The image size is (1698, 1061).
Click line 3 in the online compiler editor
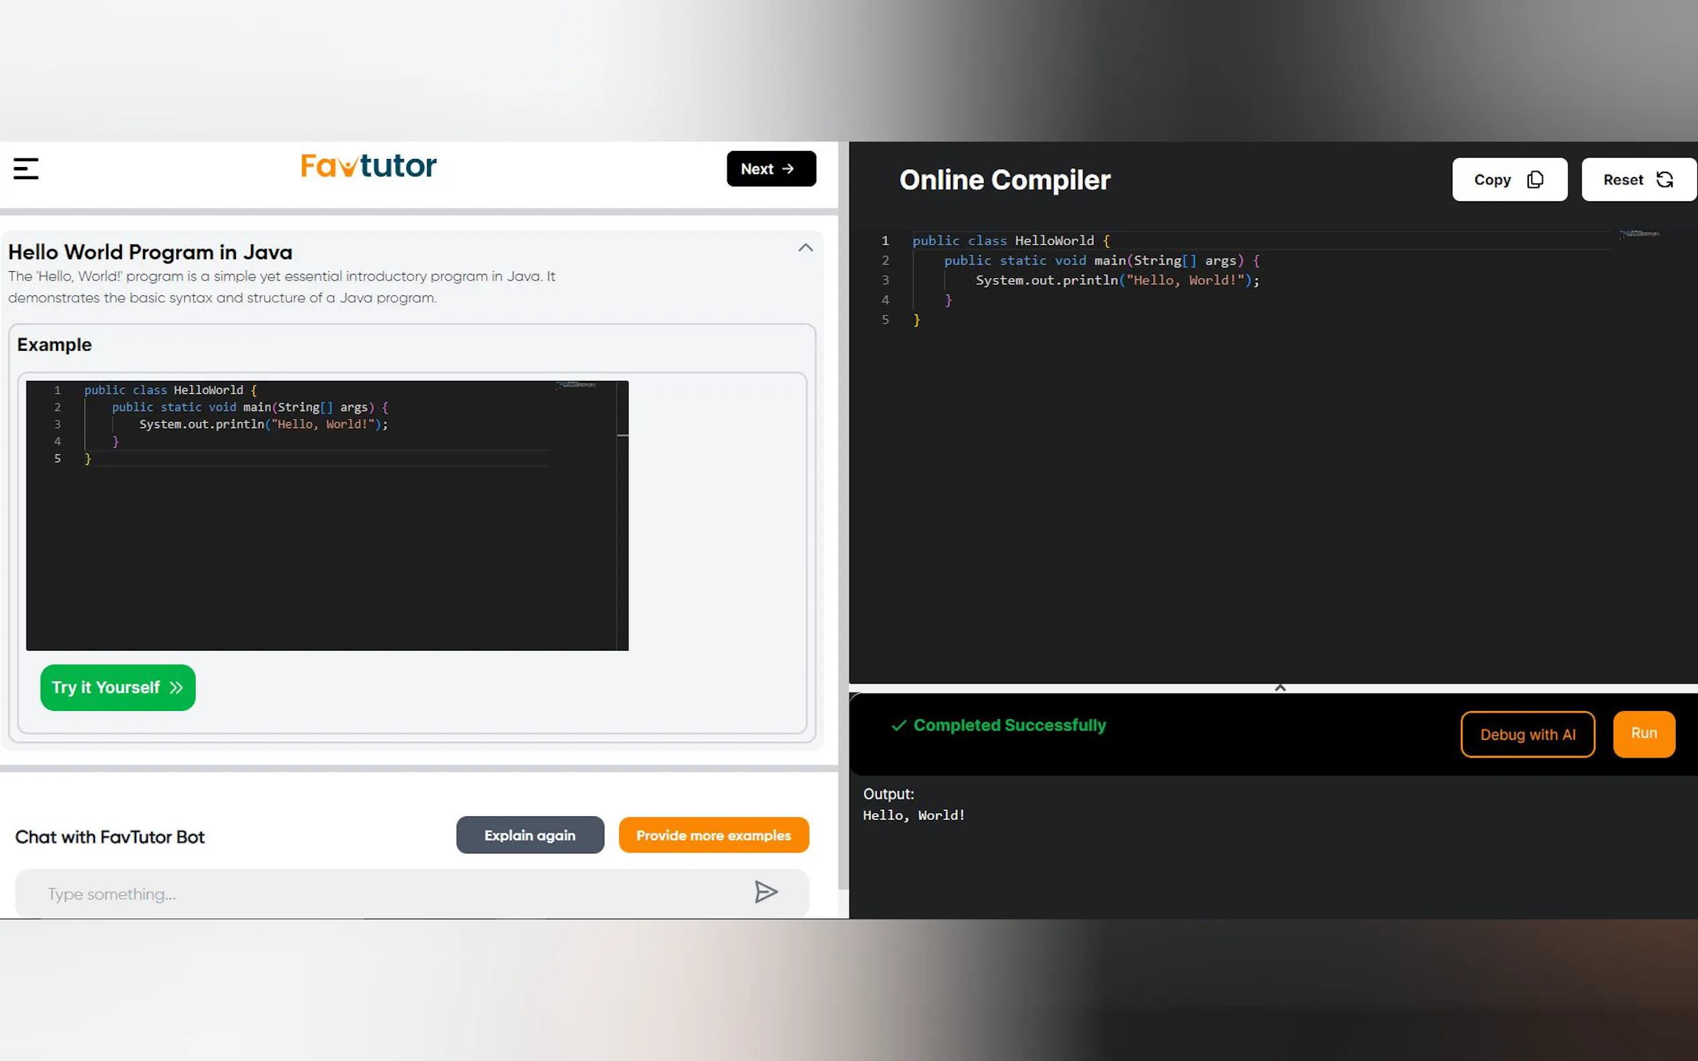[x=1116, y=280]
